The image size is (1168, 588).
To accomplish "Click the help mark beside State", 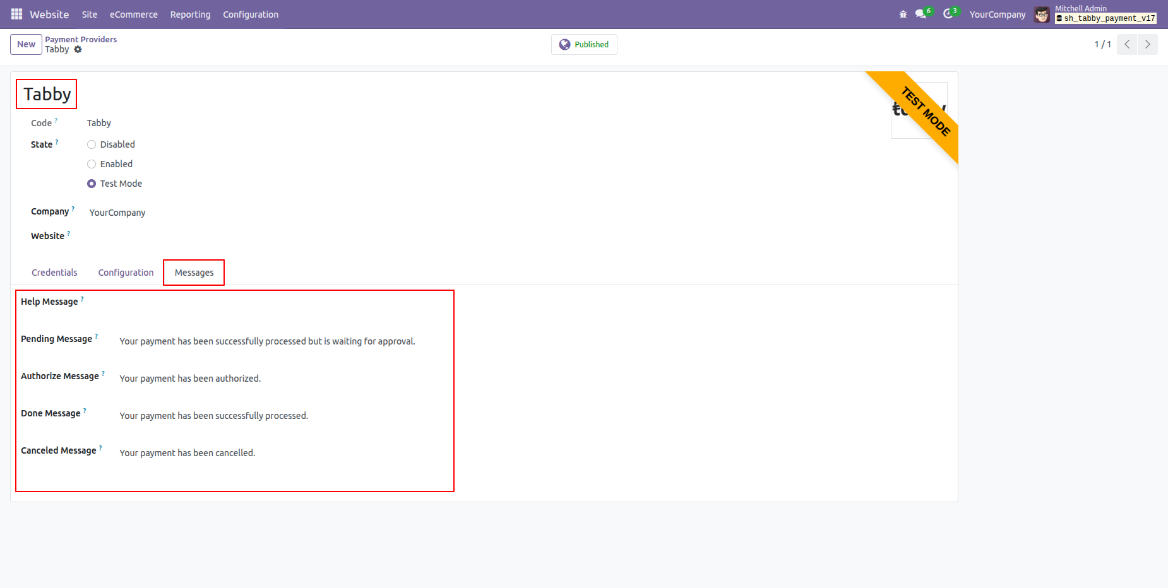I will tap(57, 142).
